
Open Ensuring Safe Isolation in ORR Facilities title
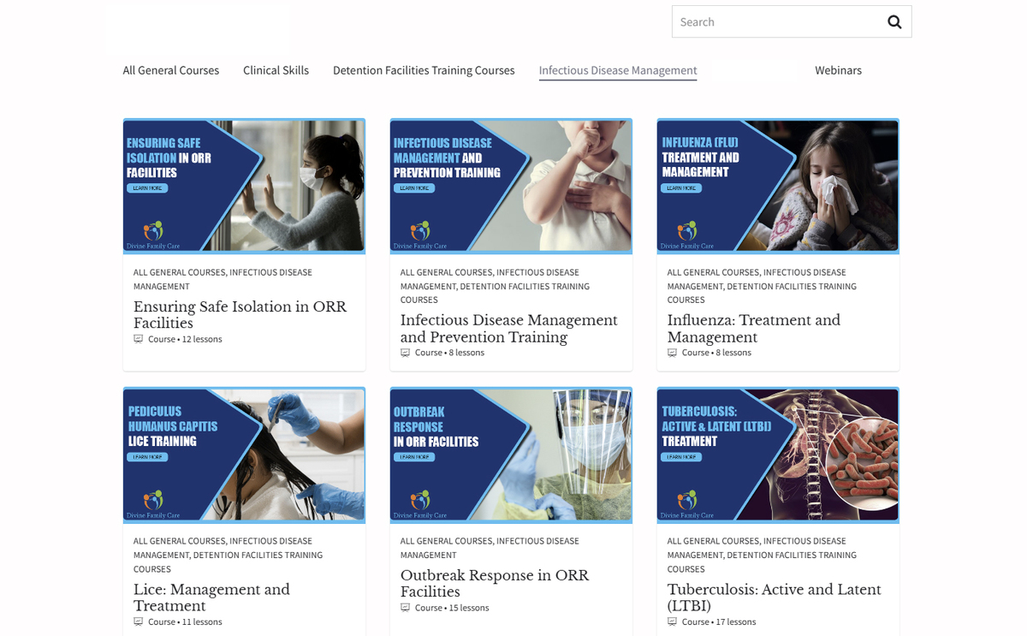[240, 315]
